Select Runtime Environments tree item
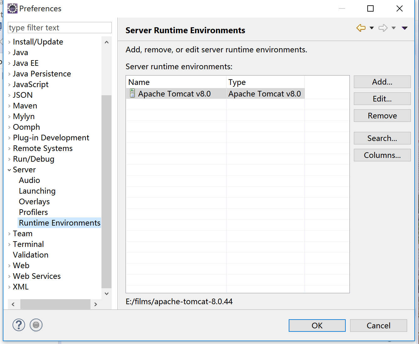This screenshot has width=419, height=344. pyautogui.click(x=59, y=223)
